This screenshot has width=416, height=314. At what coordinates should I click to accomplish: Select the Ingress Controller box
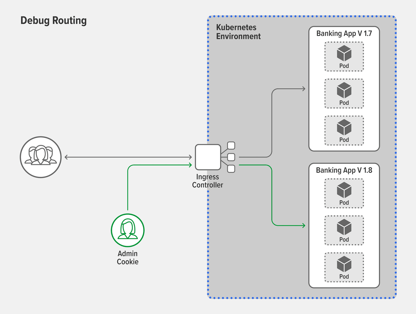[208, 157]
